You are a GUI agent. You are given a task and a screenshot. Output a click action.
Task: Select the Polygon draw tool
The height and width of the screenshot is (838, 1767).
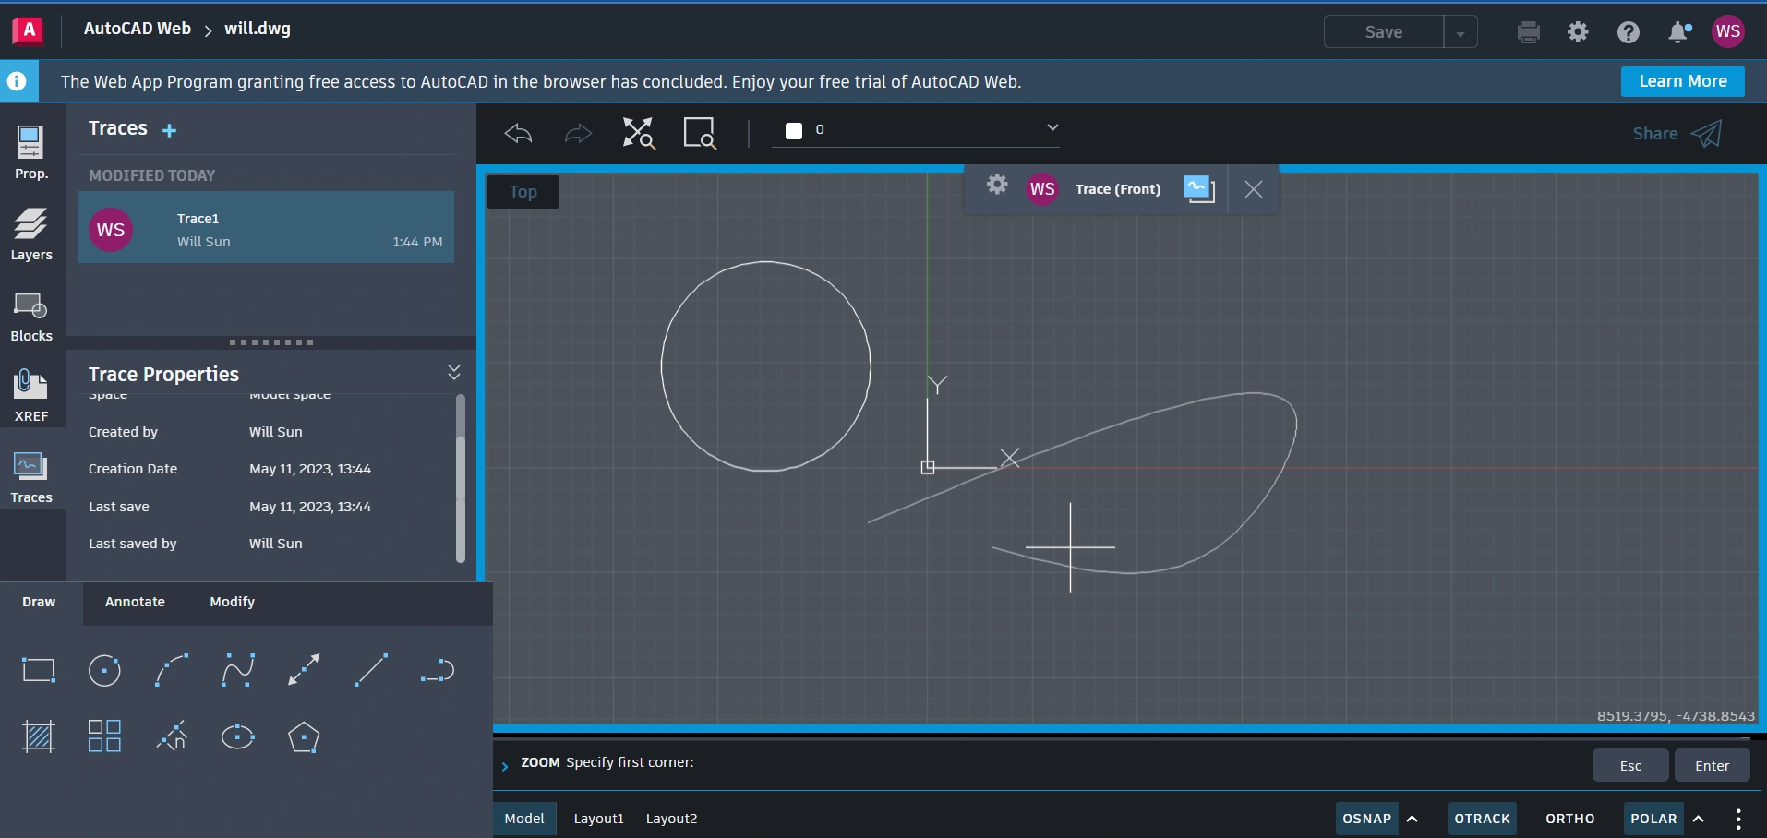point(304,736)
